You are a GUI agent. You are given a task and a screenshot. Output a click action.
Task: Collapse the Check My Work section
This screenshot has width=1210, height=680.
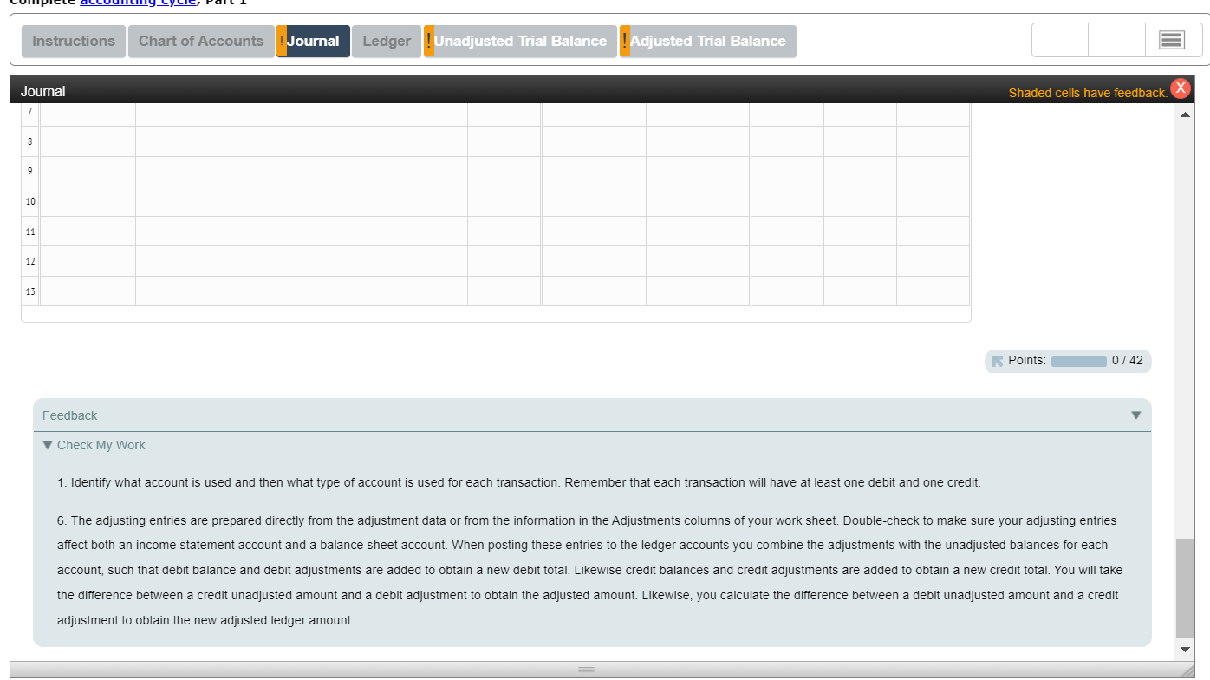pyautogui.click(x=48, y=445)
